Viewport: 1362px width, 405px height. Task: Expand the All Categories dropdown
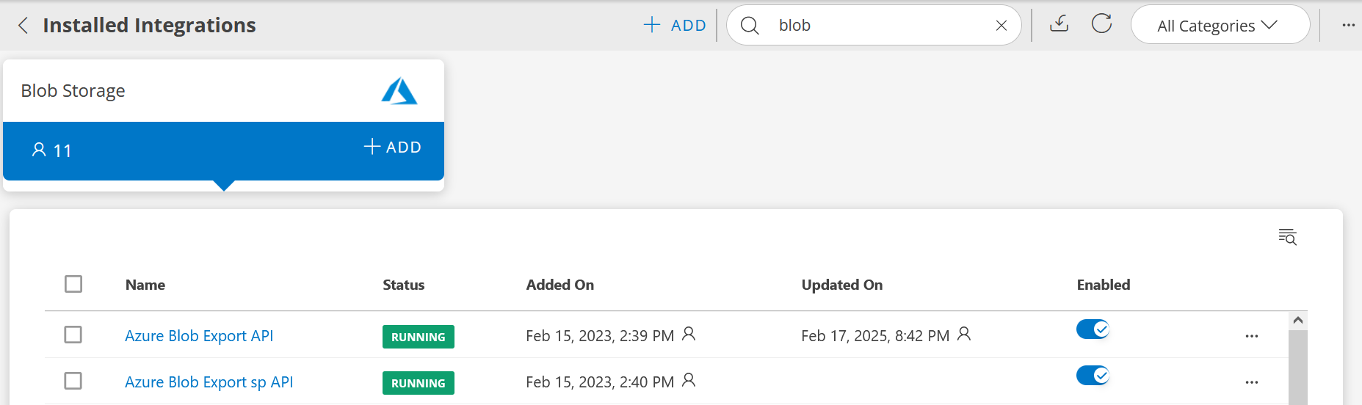(1220, 25)
